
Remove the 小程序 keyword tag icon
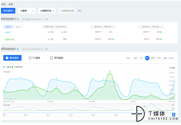pos(33,11)
